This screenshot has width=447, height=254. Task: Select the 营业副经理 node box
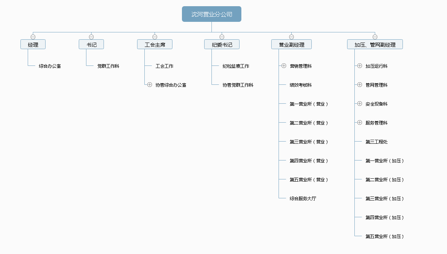(x=291, y=44)
